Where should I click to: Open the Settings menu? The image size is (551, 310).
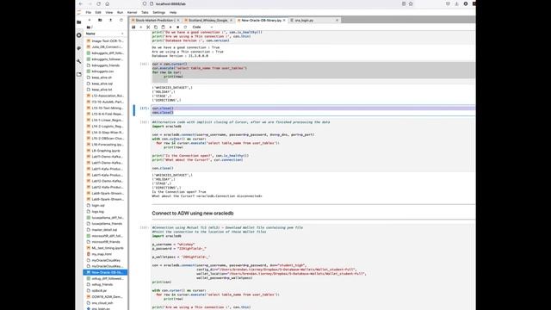click(158, 12)
